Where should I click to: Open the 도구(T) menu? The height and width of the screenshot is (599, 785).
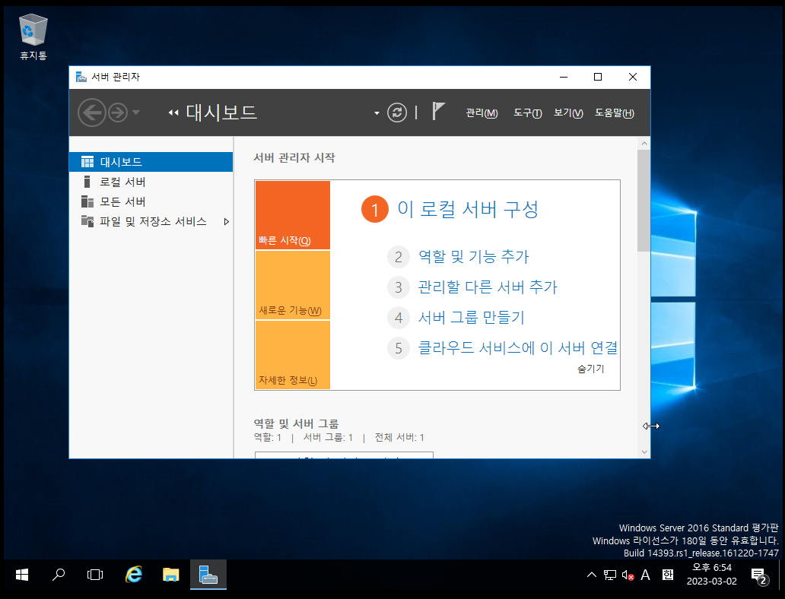coord(528,113)
